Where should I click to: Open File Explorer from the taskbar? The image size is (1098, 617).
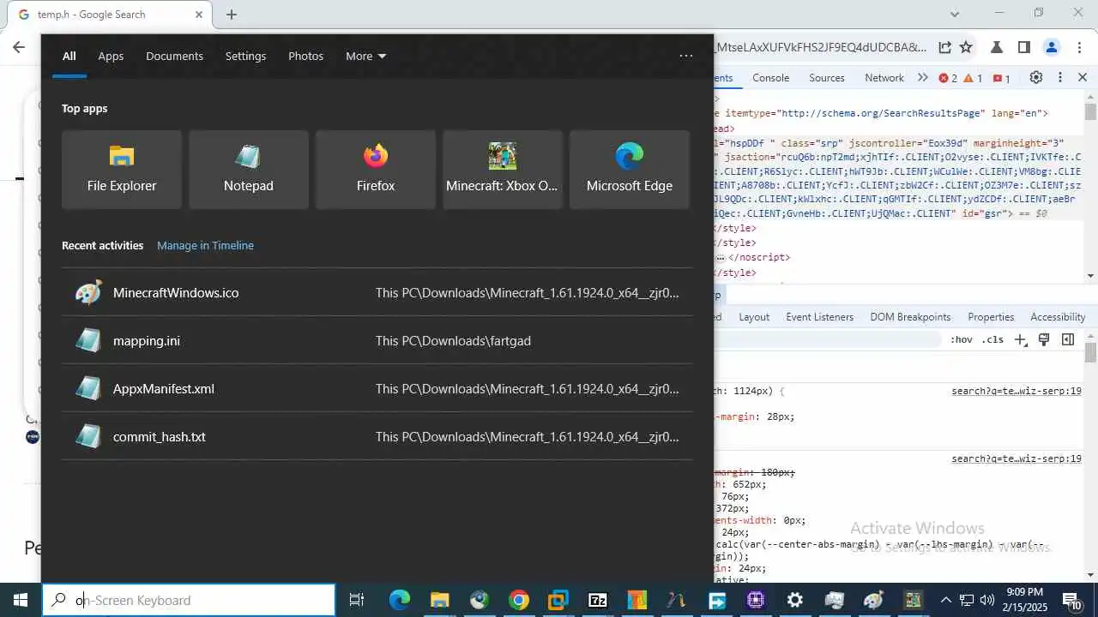click(x=439, y=600)
